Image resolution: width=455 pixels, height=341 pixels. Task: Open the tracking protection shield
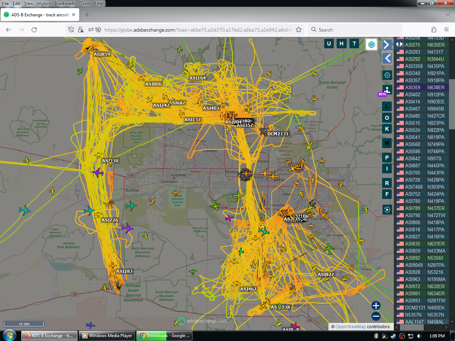tap(71, 30)
